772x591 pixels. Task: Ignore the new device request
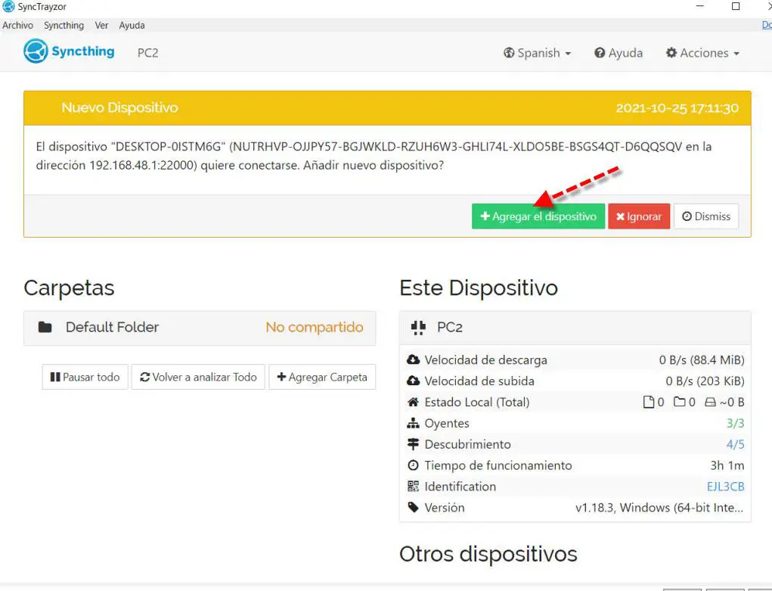tap(639, 216)
